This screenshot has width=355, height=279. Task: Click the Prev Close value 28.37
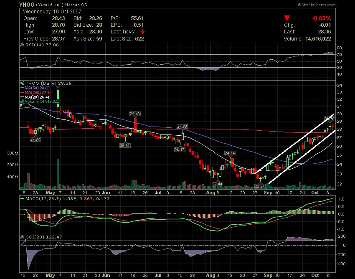point(58,38)
